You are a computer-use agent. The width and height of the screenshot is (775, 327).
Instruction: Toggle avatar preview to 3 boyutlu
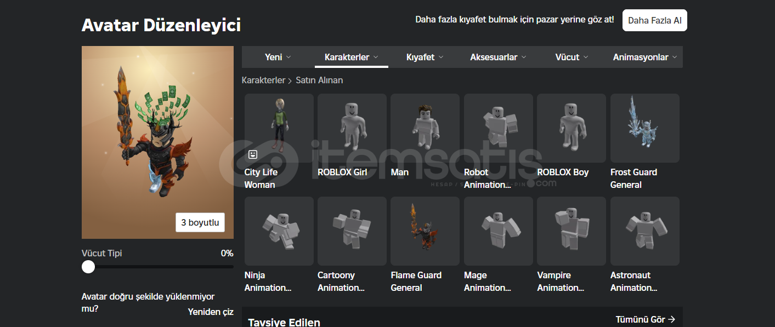[x=200, y=222]
